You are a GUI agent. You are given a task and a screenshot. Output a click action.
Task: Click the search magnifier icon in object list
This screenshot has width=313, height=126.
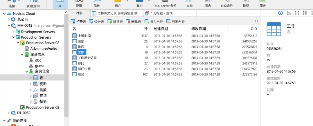coord(256,21)
